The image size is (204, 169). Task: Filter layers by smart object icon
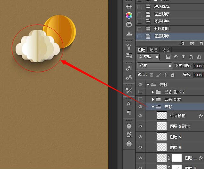point(199,57)
